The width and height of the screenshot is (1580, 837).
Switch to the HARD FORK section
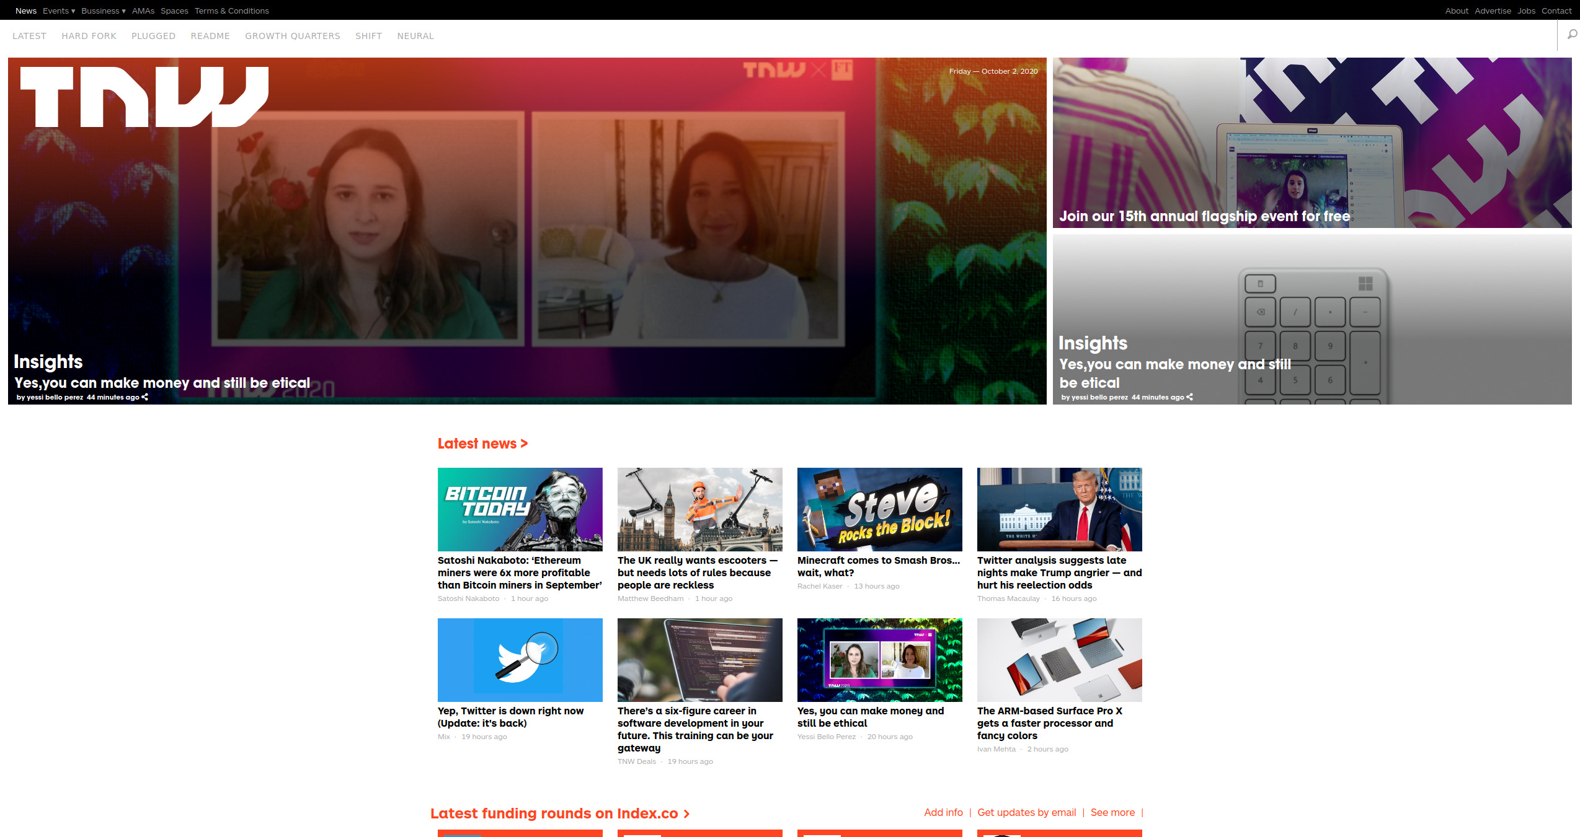(89, 36)
